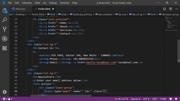Click line number 39 in gutter
The height and width of the screenshot is (101, 180).
[x=16, y=73]
